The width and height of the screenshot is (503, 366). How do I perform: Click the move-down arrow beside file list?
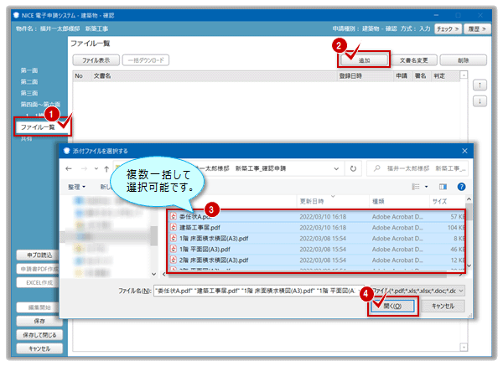coord(479,101)
